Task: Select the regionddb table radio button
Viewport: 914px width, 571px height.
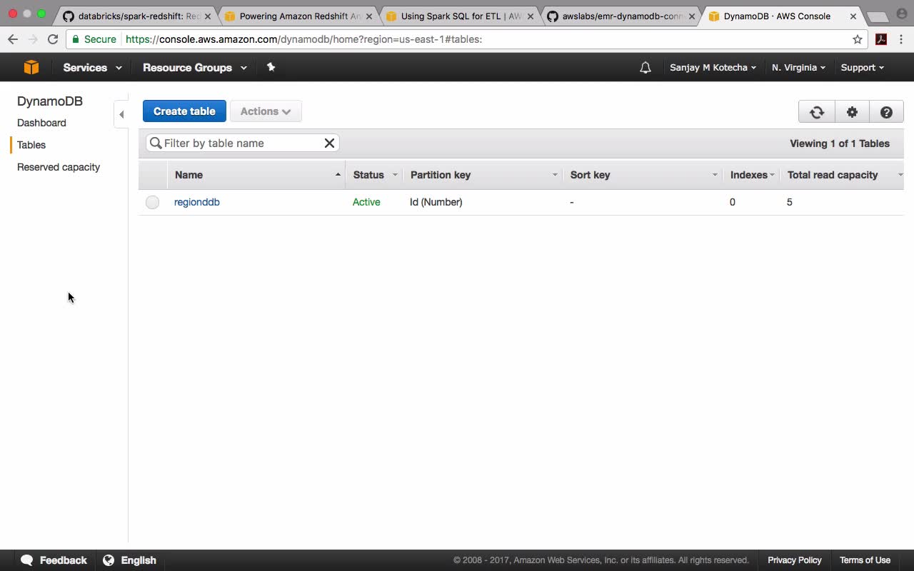Action: [152, 202]
